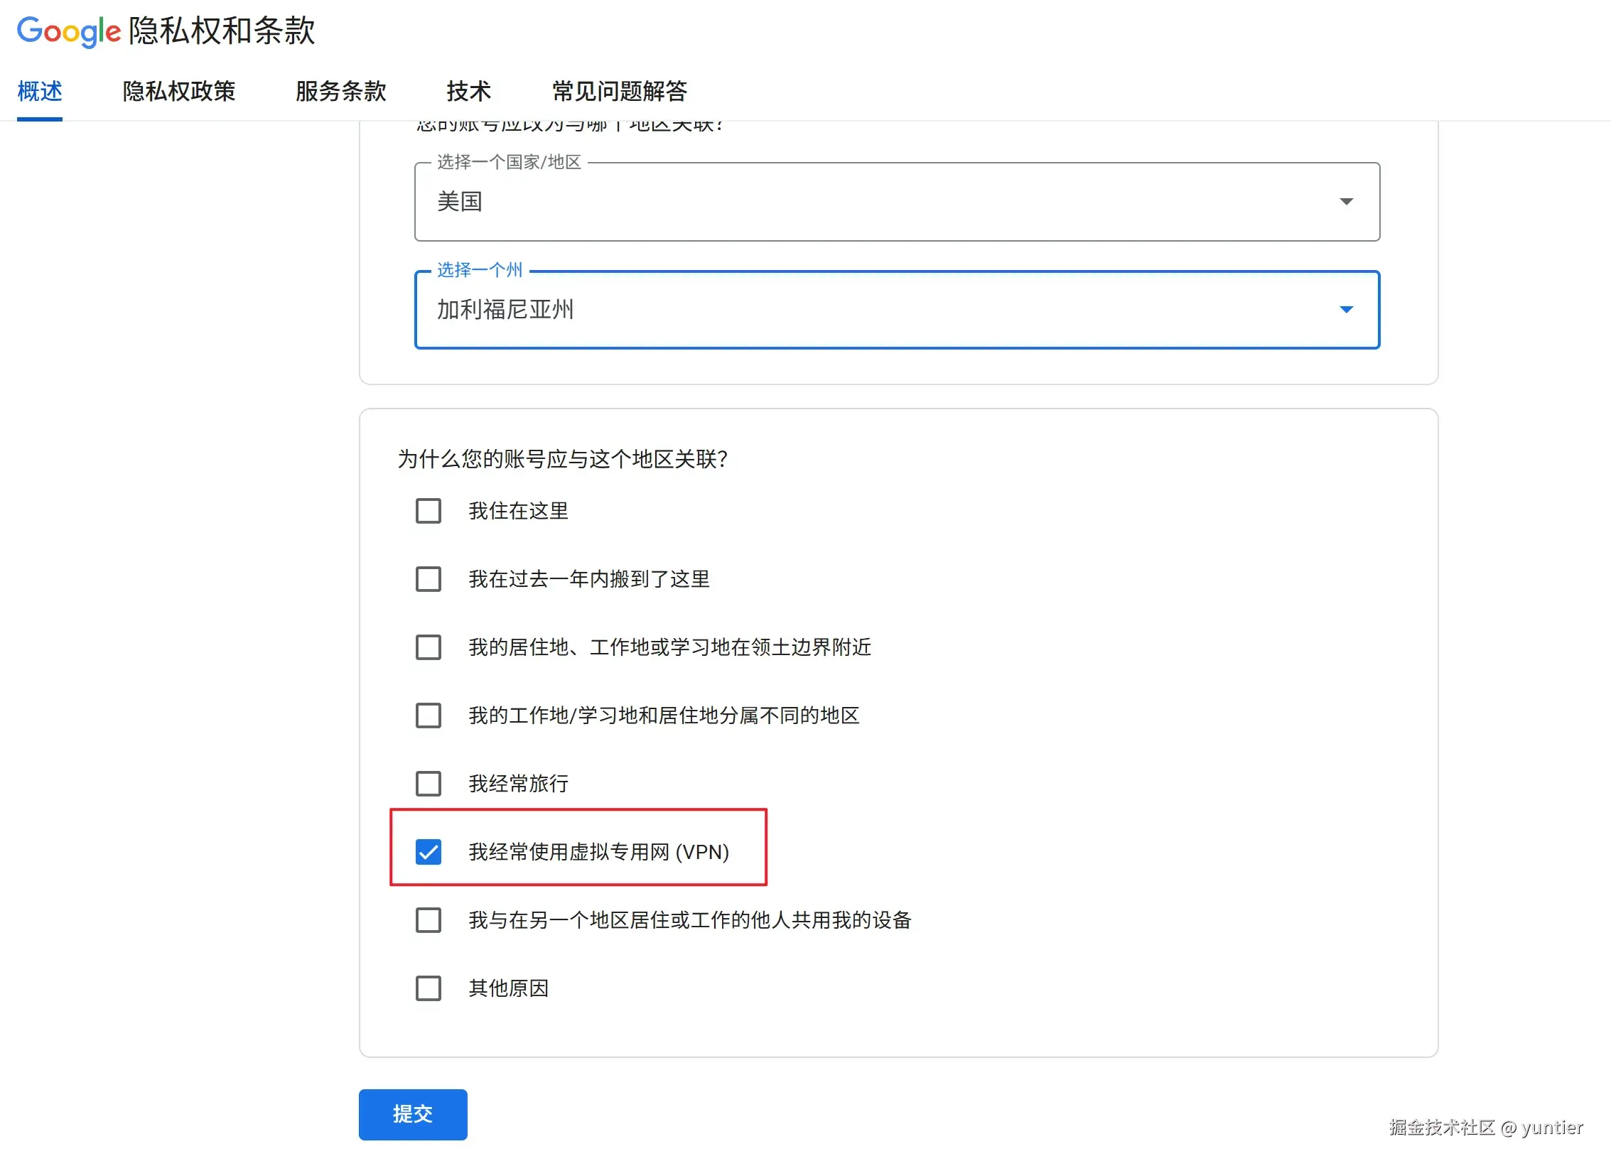Check the 我住在这里 checkbox
Image resolution: width=1611 pixels, height=1166 pixels.
(x=428, y=510)
